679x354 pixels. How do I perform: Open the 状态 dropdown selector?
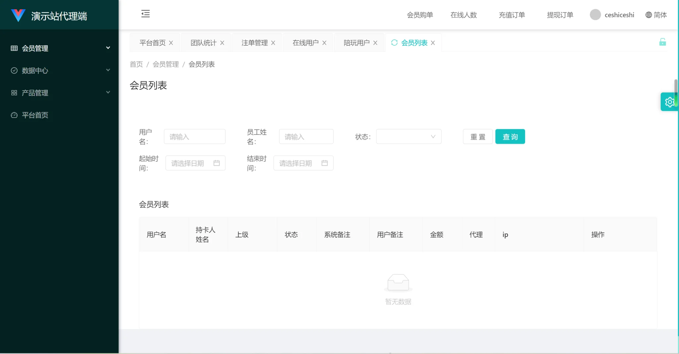(x=408, y=136)
